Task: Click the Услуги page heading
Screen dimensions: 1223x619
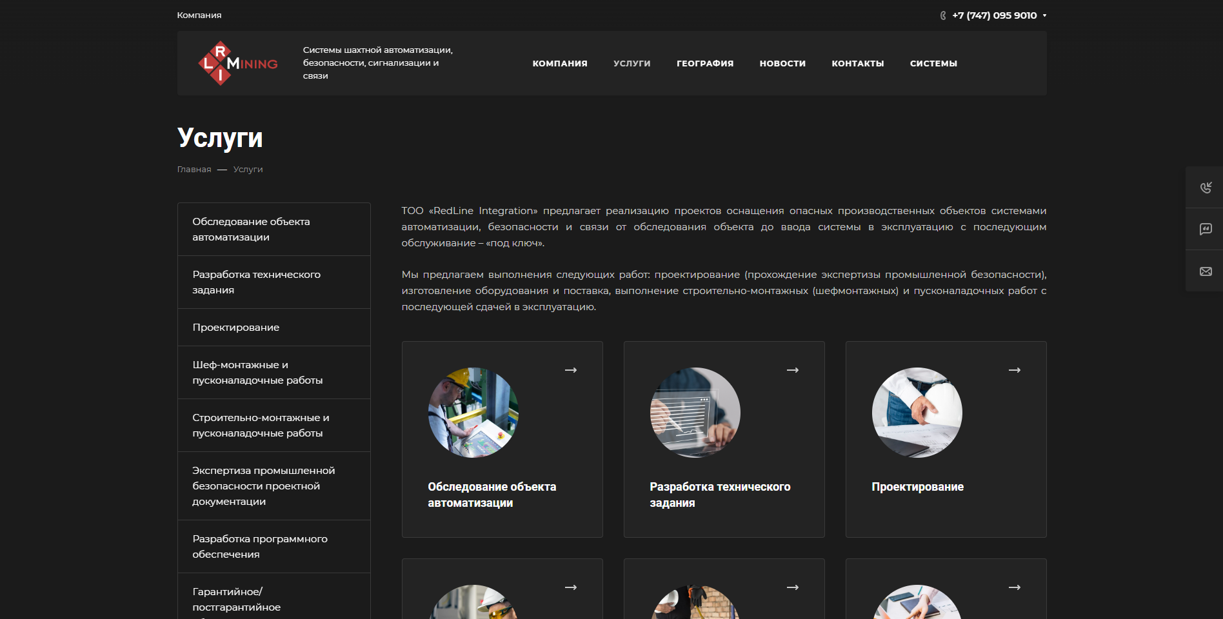Action: 220,138
